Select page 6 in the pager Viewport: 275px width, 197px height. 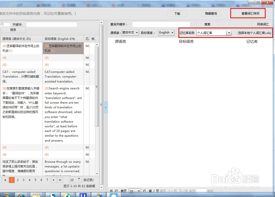(x=42, y=180)
